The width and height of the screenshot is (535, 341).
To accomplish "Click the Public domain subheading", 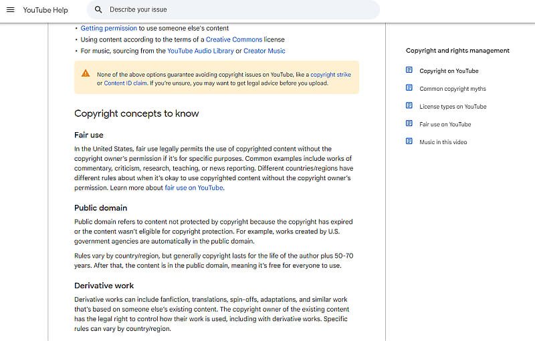I will click(101, 208).
